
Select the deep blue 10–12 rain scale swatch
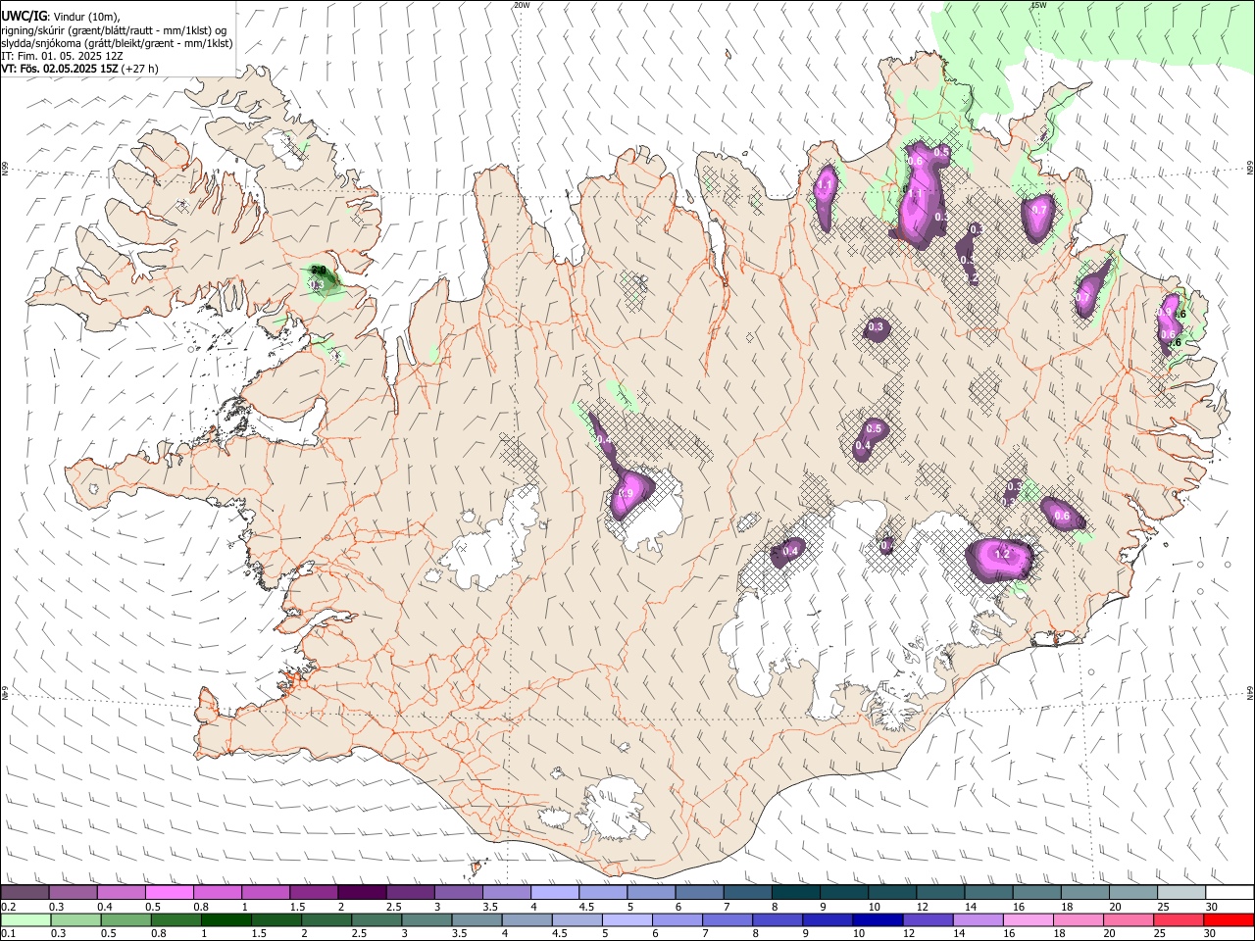[878, 919]
